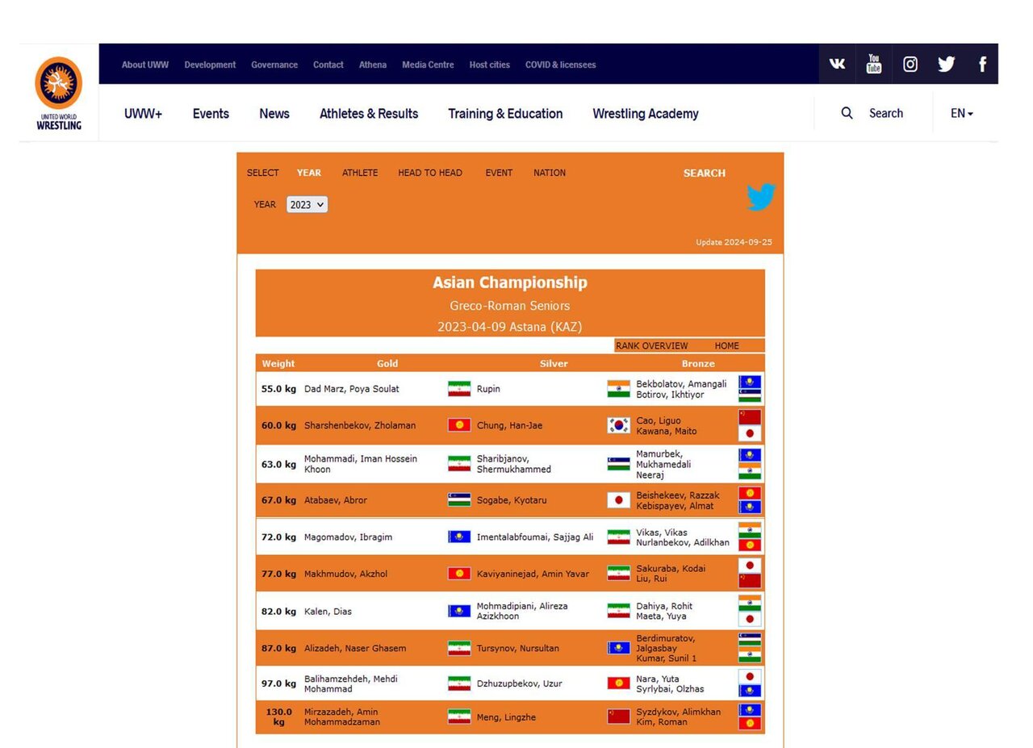This screenshot has height=748, width=1033.
Task: Open the Media Centre link
Action: point(427,65)
